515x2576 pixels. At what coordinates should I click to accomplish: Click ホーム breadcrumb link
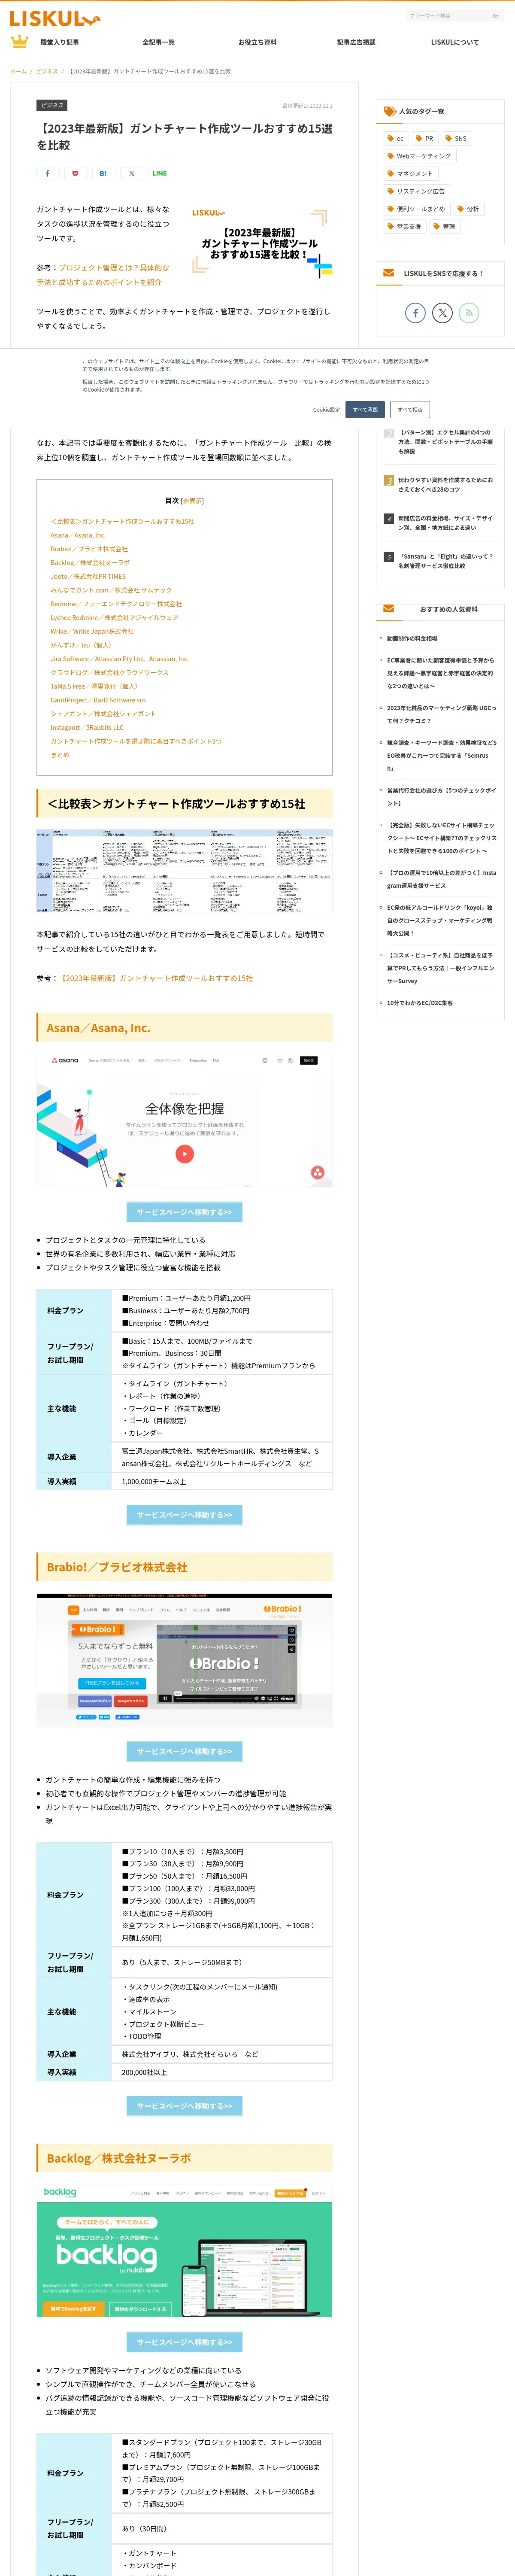click(x=18, y=71)
